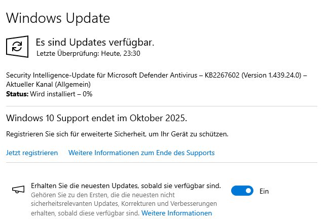
Task: Click the 'Wird installiert – 0%' progress text
Action: (61, 94)
